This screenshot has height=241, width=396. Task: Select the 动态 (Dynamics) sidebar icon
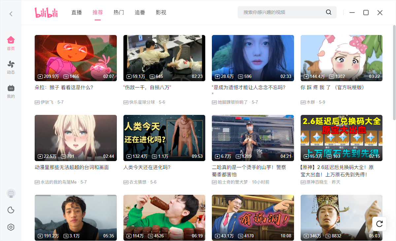(11, 66)
